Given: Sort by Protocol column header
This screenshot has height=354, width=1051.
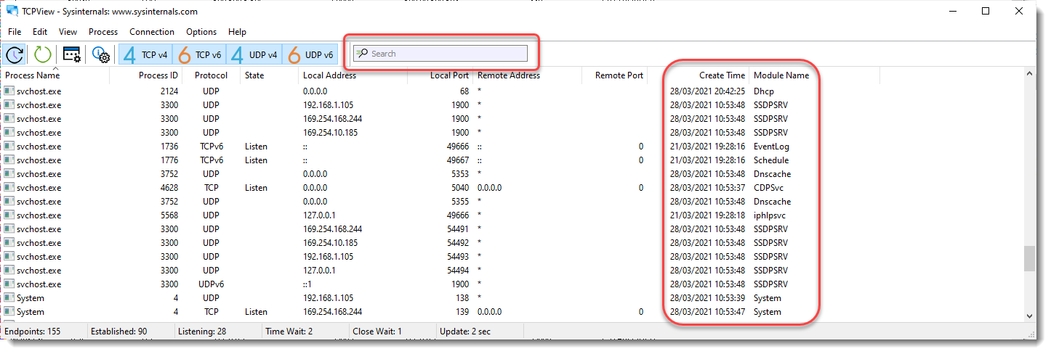Looking at the screenshot, I should pyautogui.click(x=211, y=75).
